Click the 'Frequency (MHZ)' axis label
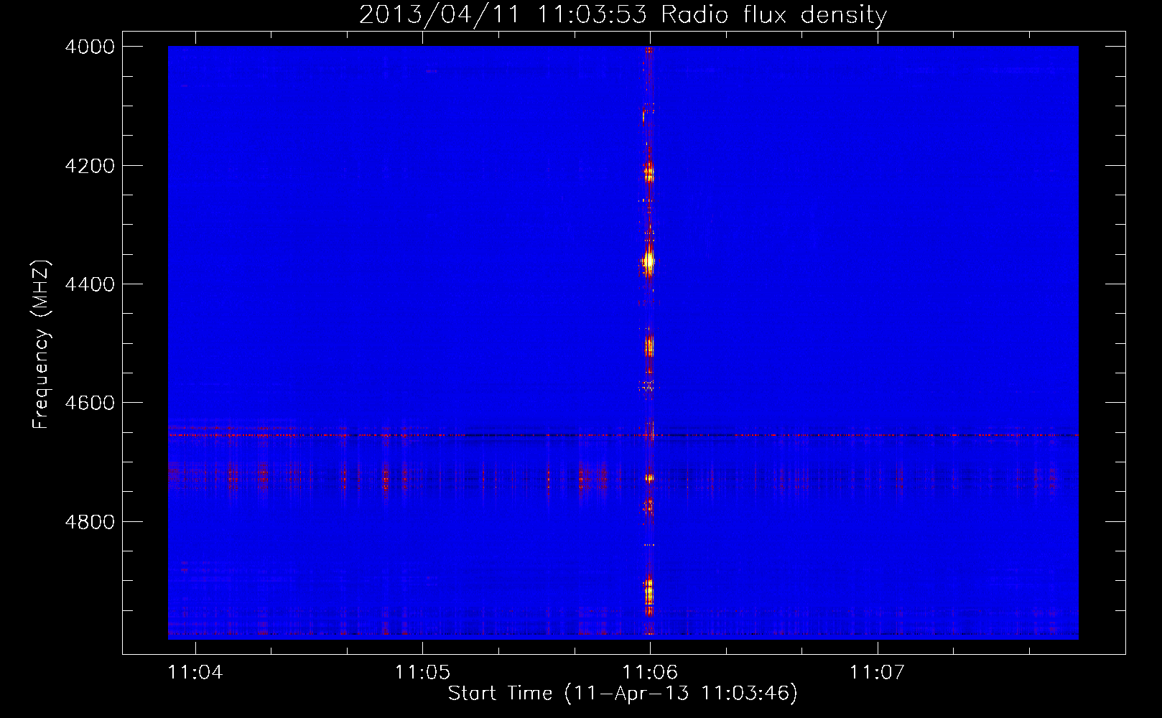This screenshot has width=1162, height=718. (41, 345)
